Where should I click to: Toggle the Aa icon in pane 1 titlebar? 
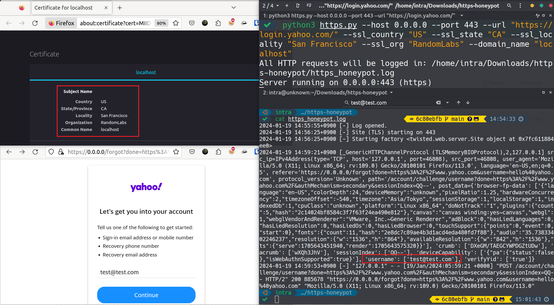point(537,15)
